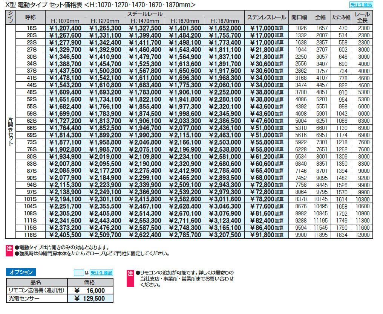Screen dimensions: 383x314
Task: Click the H:1870mm column header
Action: (x=225, y=21)
